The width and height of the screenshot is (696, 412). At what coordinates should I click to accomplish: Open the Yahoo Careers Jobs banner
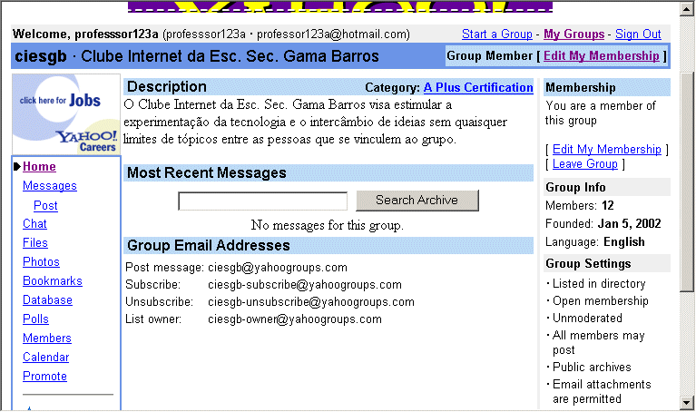[65, 114]
